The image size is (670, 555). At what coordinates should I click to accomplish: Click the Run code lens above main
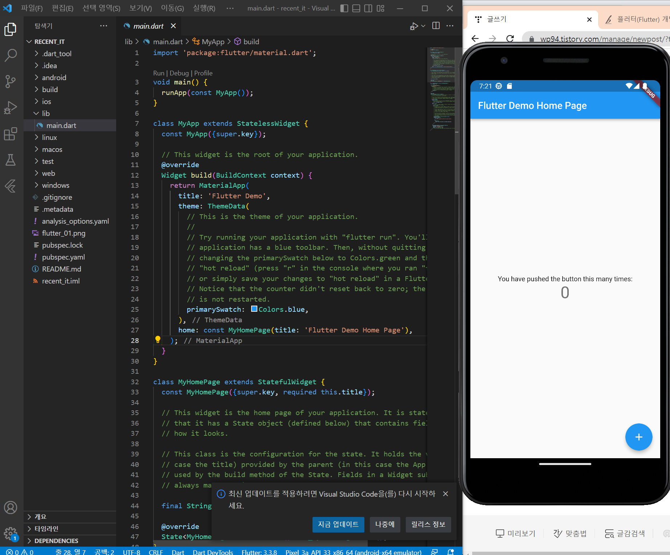159,73
